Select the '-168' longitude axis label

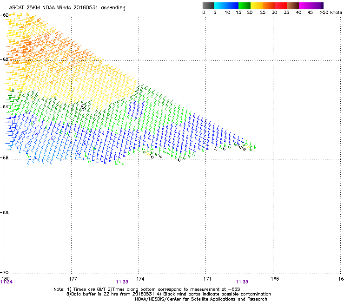coord(273,279)
